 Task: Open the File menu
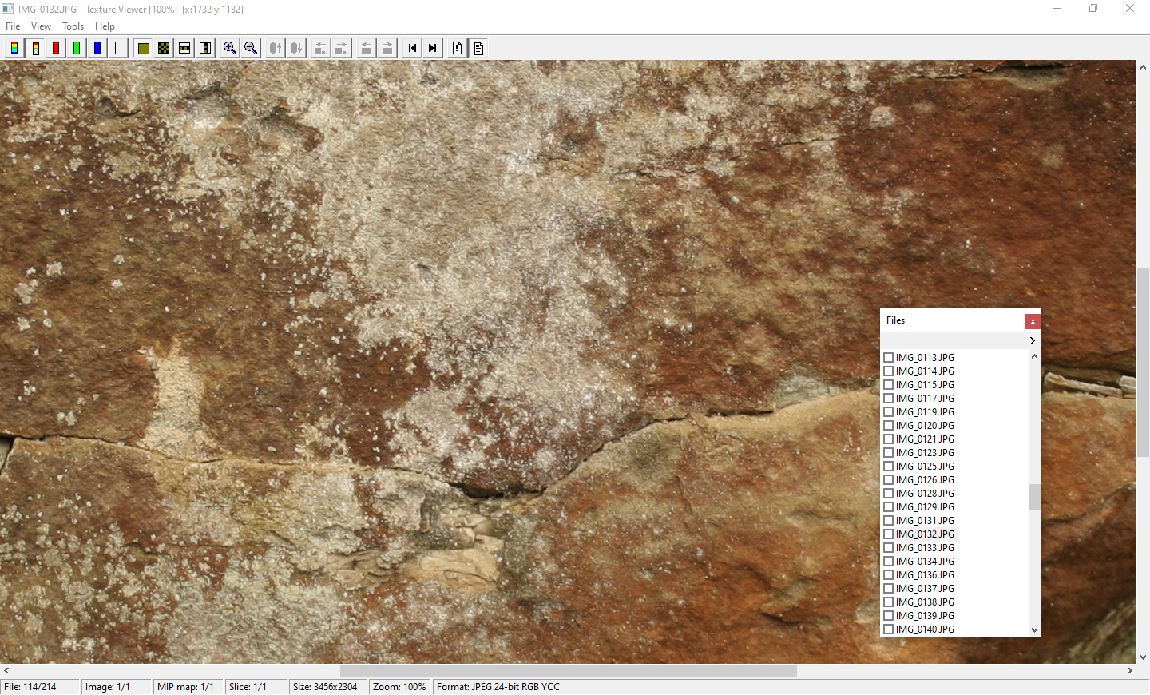point(13,26)
